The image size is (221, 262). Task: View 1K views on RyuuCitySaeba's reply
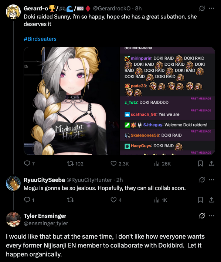pyautogui.click(x=161, y=200)
